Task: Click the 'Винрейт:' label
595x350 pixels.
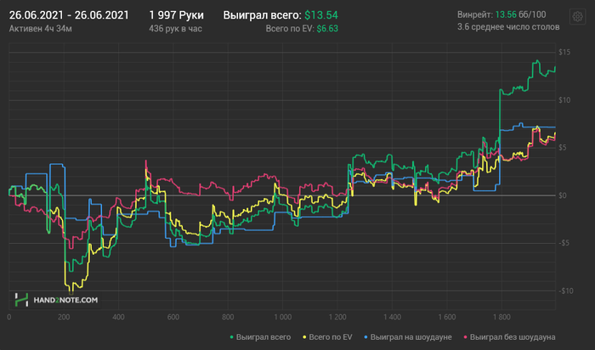Action: [475, 14]
